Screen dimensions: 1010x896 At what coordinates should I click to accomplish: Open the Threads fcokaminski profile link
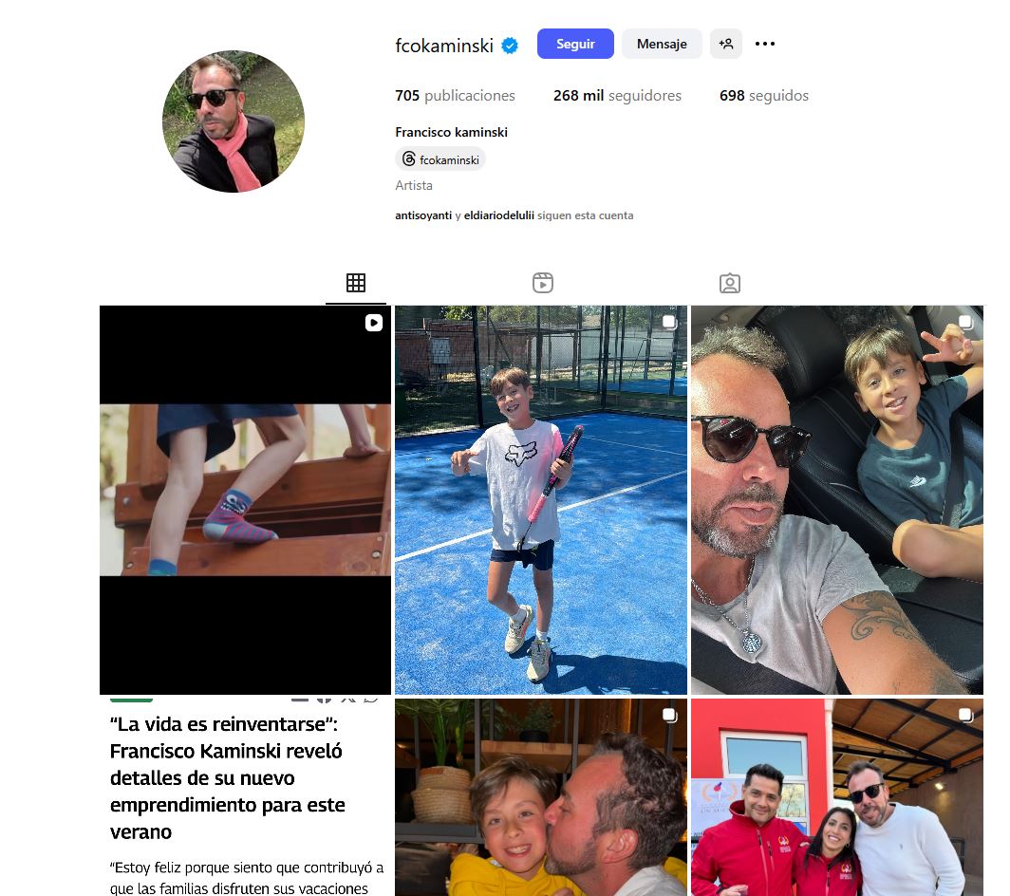point(440,159)
